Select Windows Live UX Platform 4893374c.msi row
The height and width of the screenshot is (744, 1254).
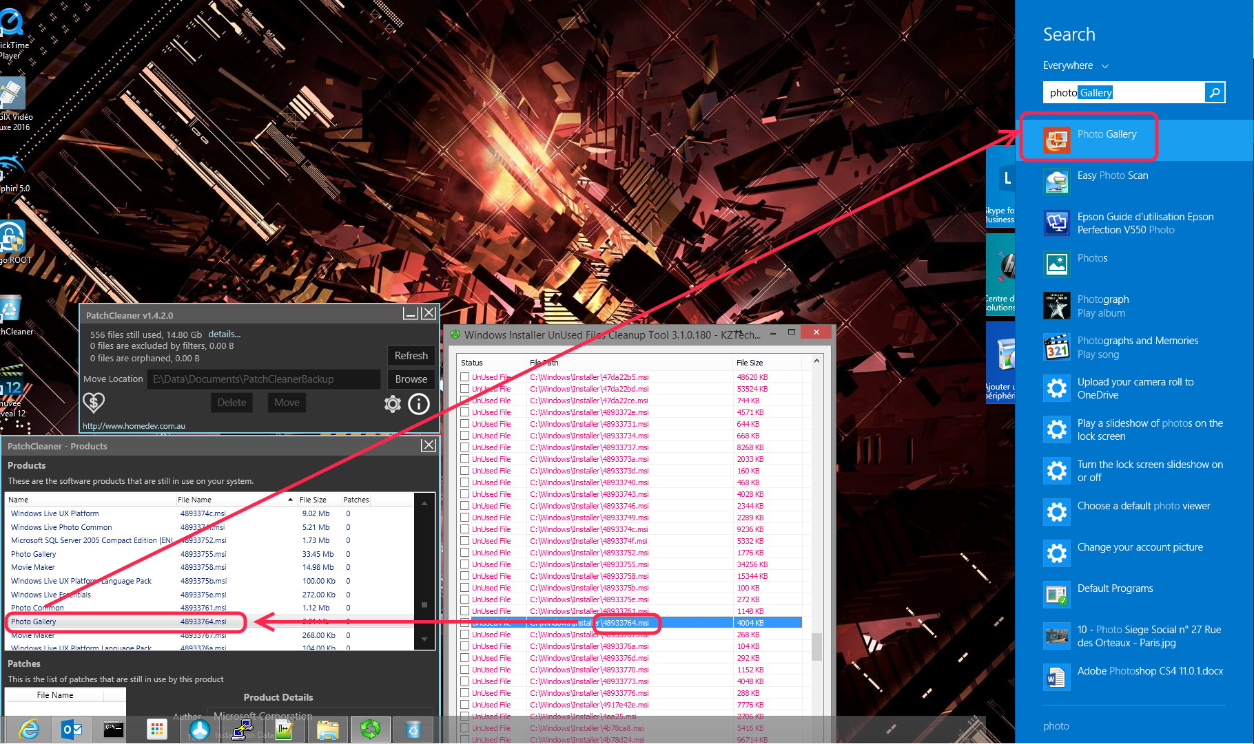coord(210,513)
